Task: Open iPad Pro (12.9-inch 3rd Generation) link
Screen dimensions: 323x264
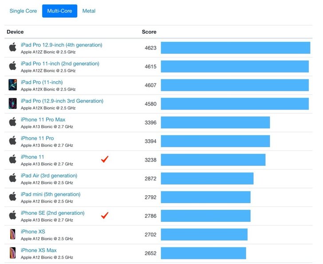Action: coord(62,101)
